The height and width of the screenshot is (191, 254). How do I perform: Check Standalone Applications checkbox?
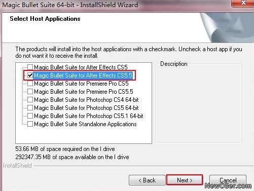point(30,124)
